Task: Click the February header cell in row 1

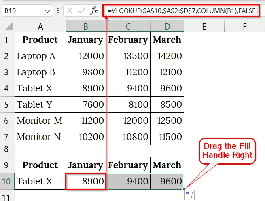Action: pyautogui.click(x=128, y=40)
